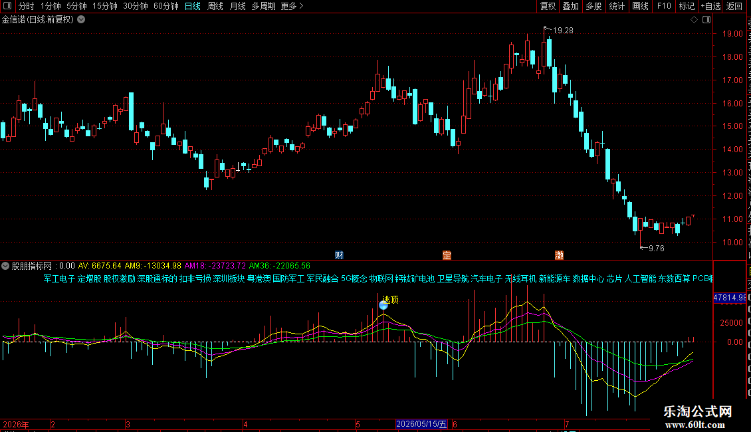Viewport: 751px width, 432px height.
Task: Open the F10 company info
Action: click(x=664, y=6)
